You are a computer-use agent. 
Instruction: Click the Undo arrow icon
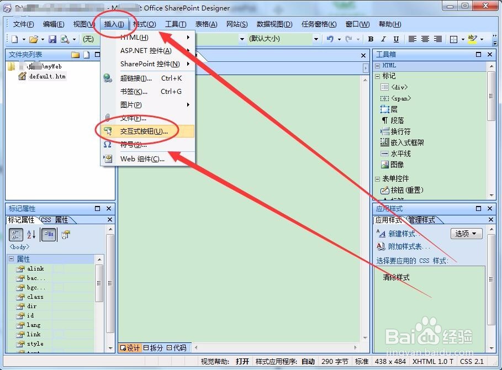(330, 39)
